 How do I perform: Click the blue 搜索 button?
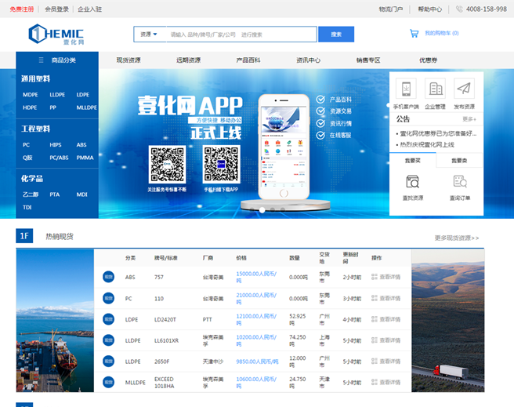336,34
